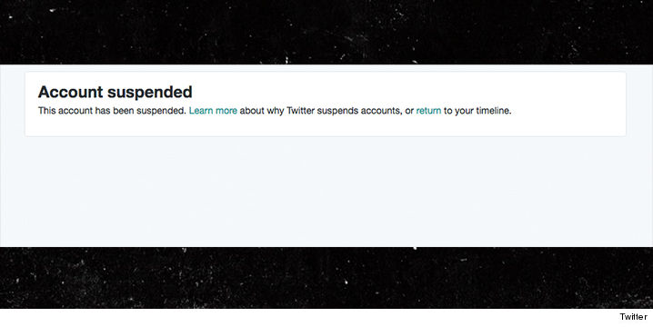Click the return link to your timeline
653x327 pixels.
(428, 111)
